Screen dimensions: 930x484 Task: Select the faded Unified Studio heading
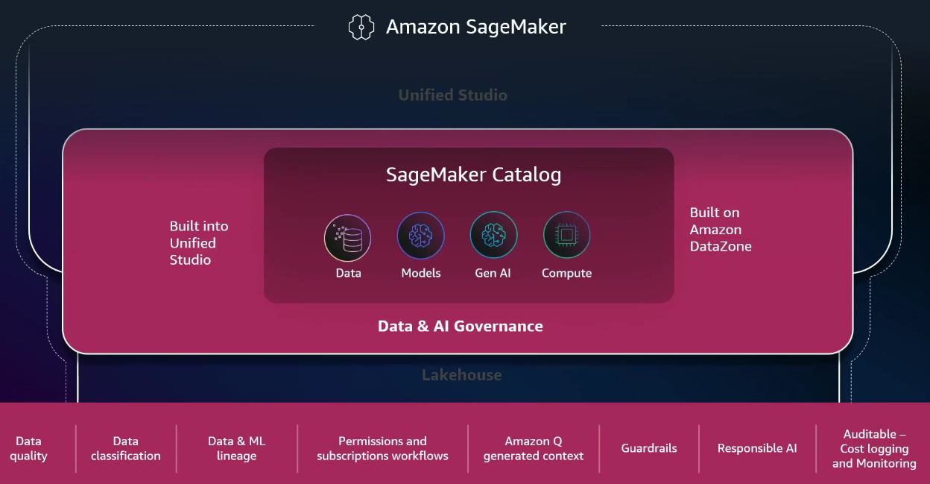coord(452,95)
